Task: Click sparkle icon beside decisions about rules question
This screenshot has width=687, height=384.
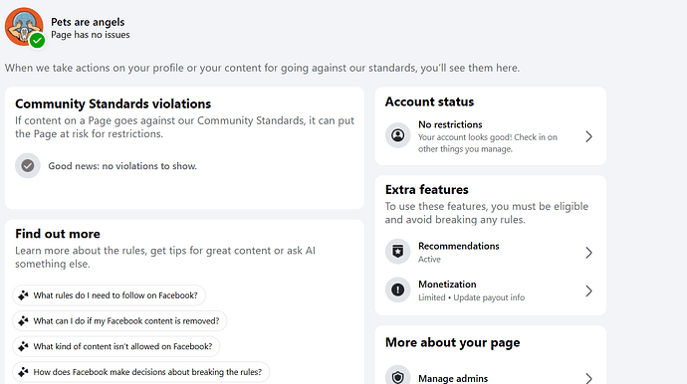Action: 23,372
